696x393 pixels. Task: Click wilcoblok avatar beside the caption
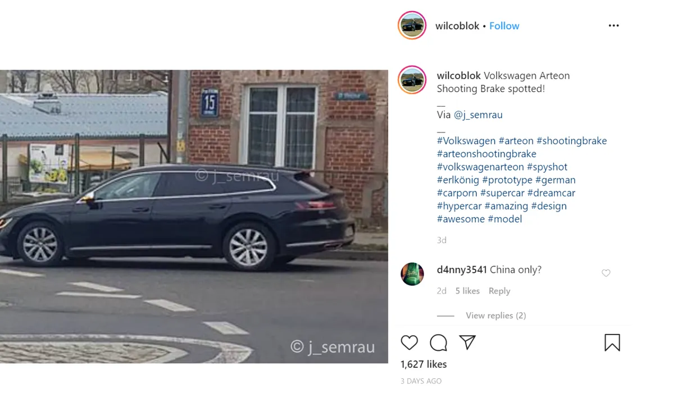412,80
